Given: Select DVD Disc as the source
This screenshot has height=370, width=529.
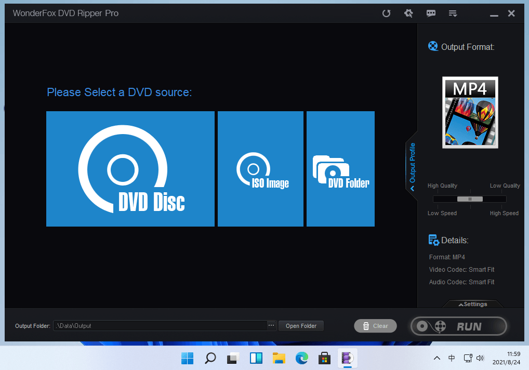Looking at the screenshot, I should [x=130, y=169].
